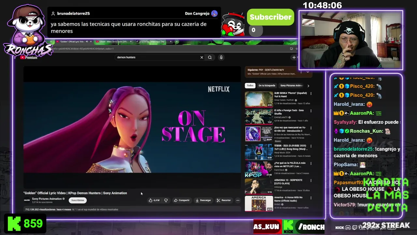Click the 'Siguiente: PSY - GENTLEMAN M/V' header
Screen dimensions: 417x235
click(266, 70)
